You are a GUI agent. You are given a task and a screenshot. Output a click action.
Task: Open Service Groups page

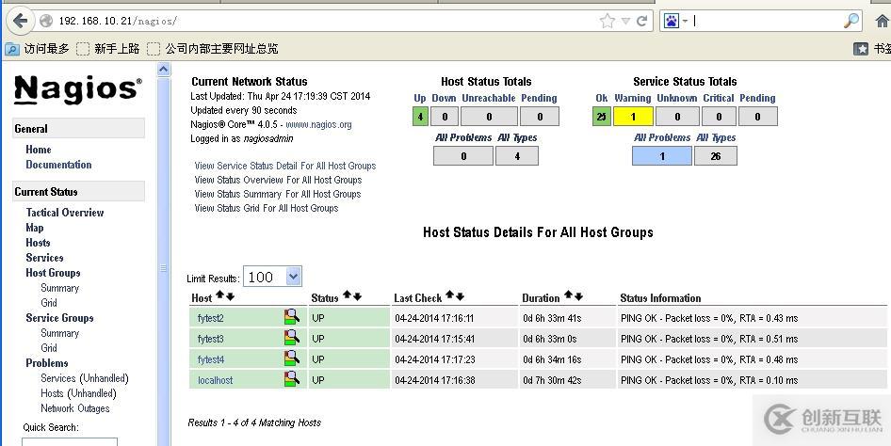pos(59,318)
